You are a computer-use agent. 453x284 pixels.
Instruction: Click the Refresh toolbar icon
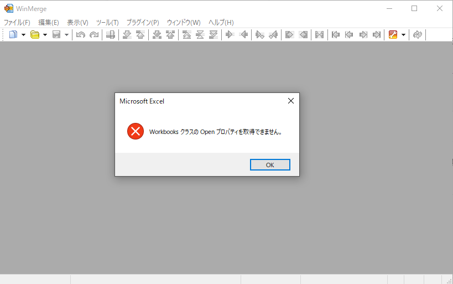coord(418,35)
